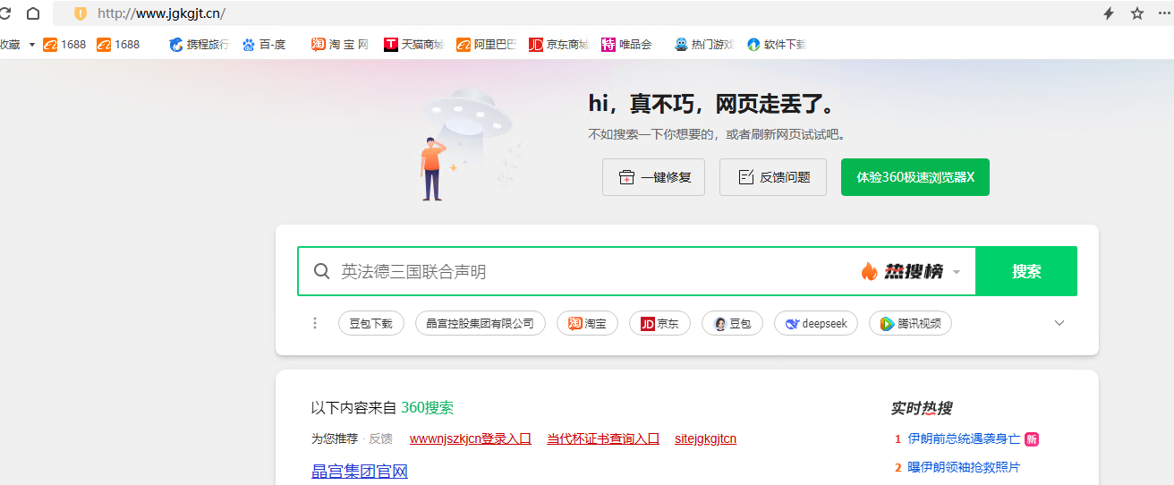Image resolution: width=1174 pixels, height=485 pixels.
Task: Open the 收藏 favorites dropdown arrow
Action: (x=32, y=44)
